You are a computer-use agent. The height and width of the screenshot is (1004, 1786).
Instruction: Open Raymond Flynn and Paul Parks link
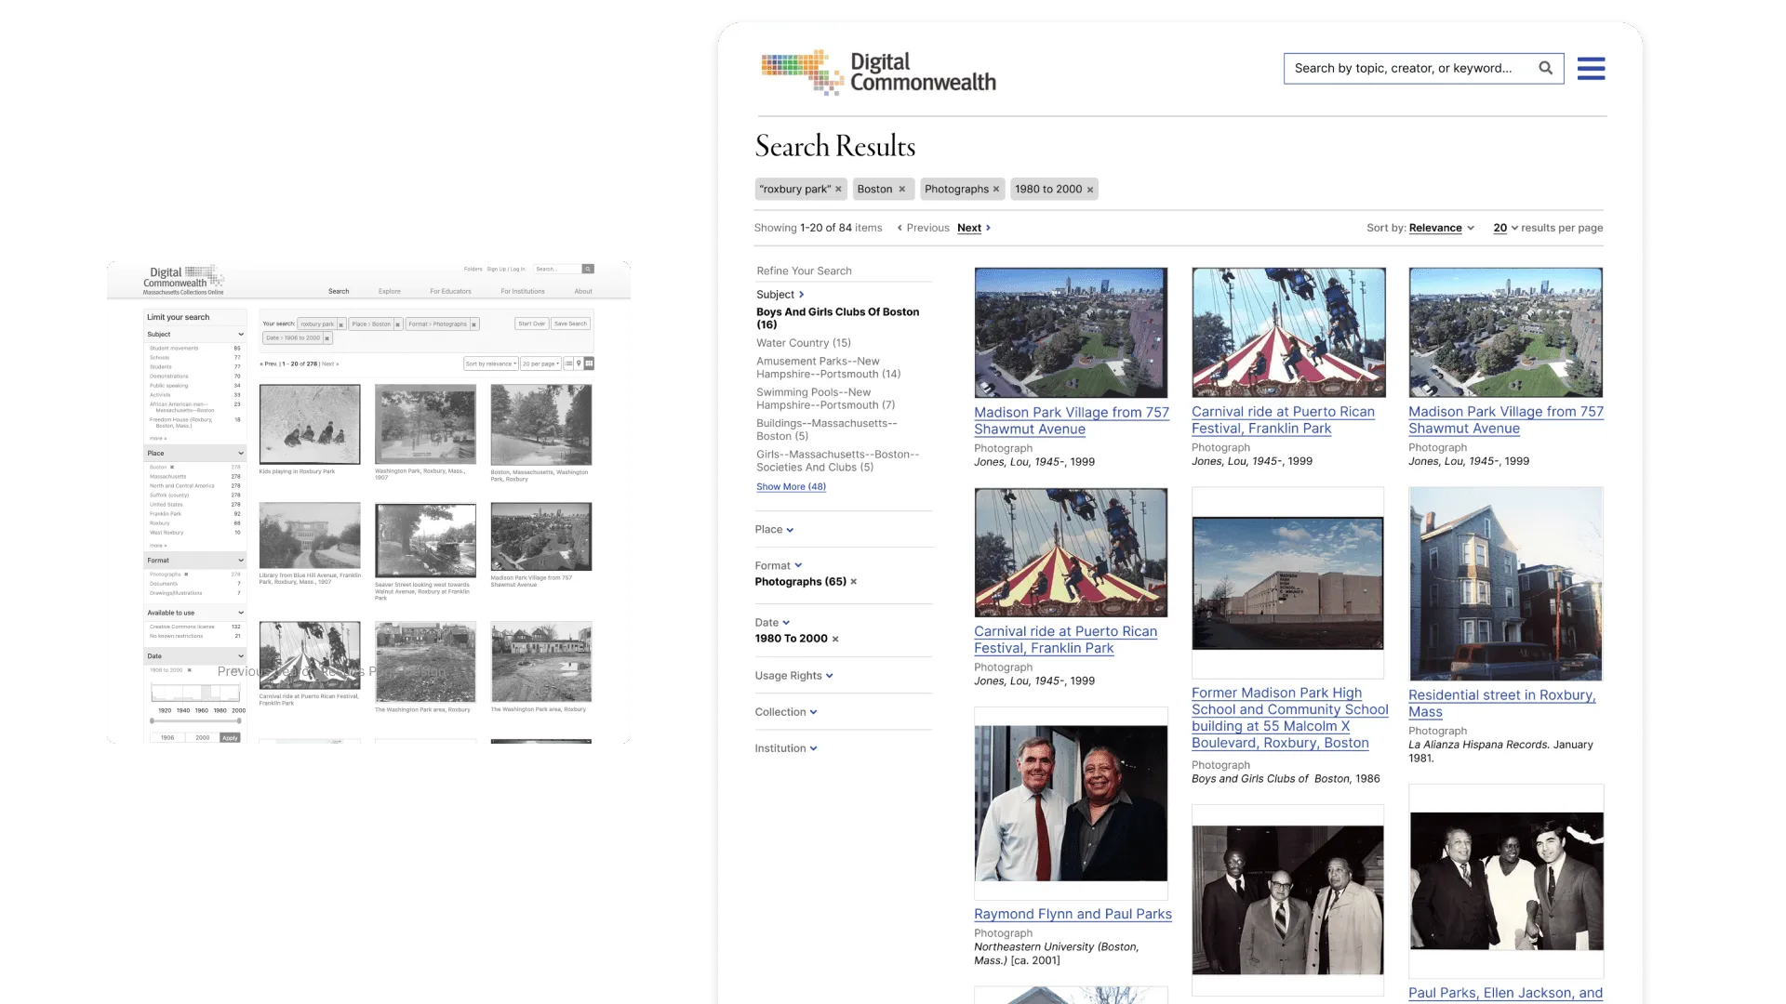tap(1073, 914)
